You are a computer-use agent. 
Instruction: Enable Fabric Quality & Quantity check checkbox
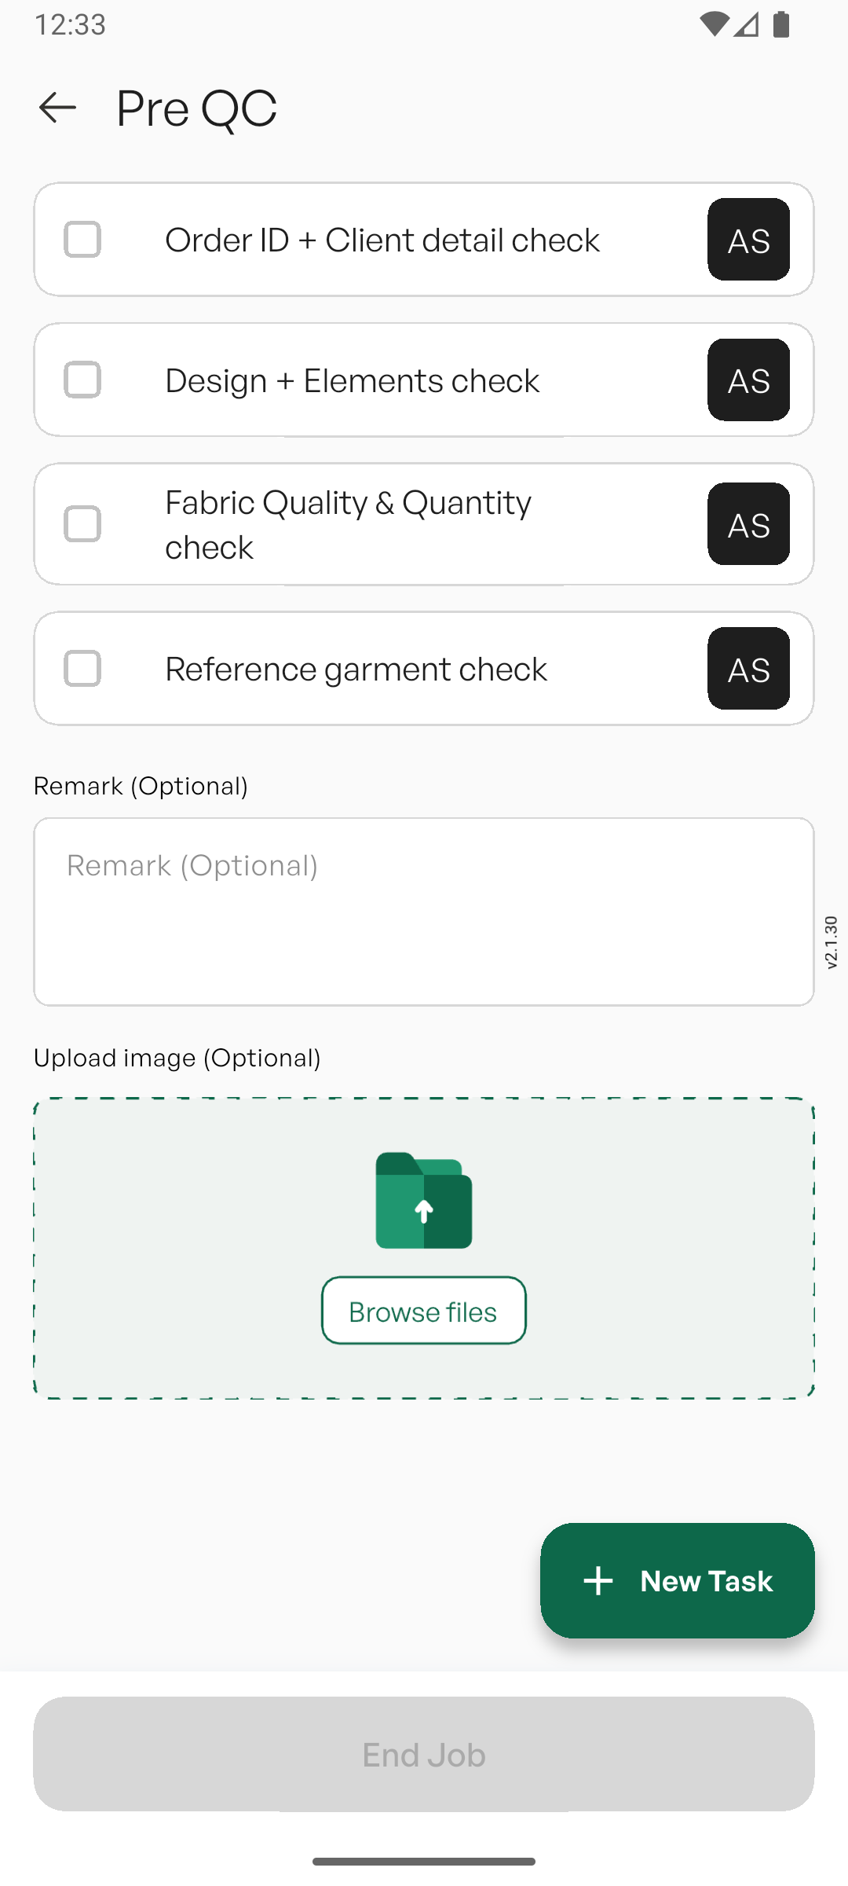click(x=82, y=524)
